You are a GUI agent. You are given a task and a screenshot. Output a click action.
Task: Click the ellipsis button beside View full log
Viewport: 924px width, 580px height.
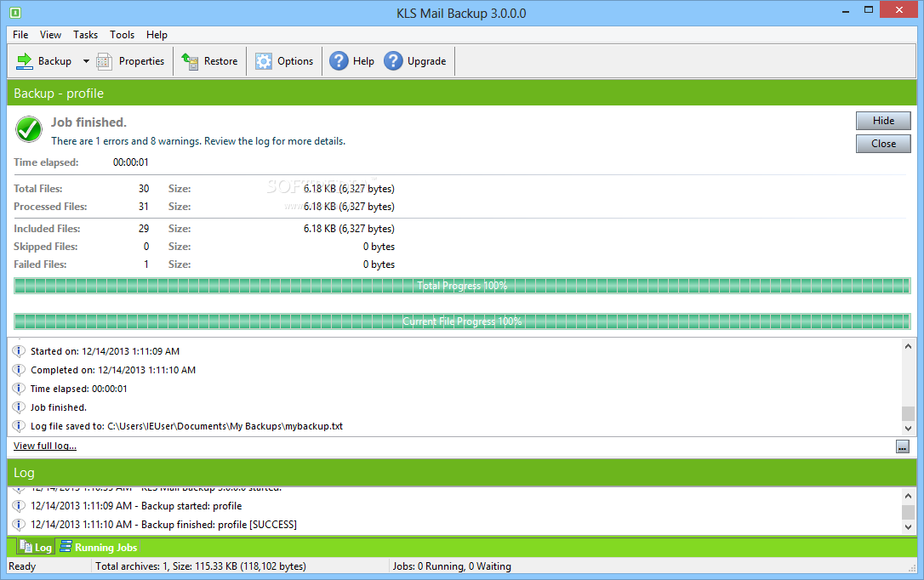[902, 447]
